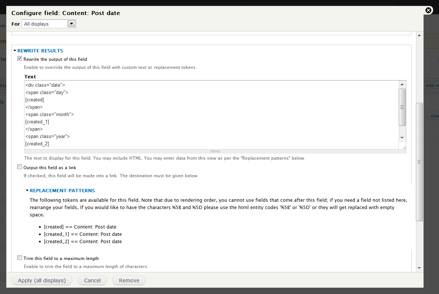Click the dialog scrollbar up arrow
The width and height of the screenshot is (439, 294).
pyautogui.click(x=420, y=36)
